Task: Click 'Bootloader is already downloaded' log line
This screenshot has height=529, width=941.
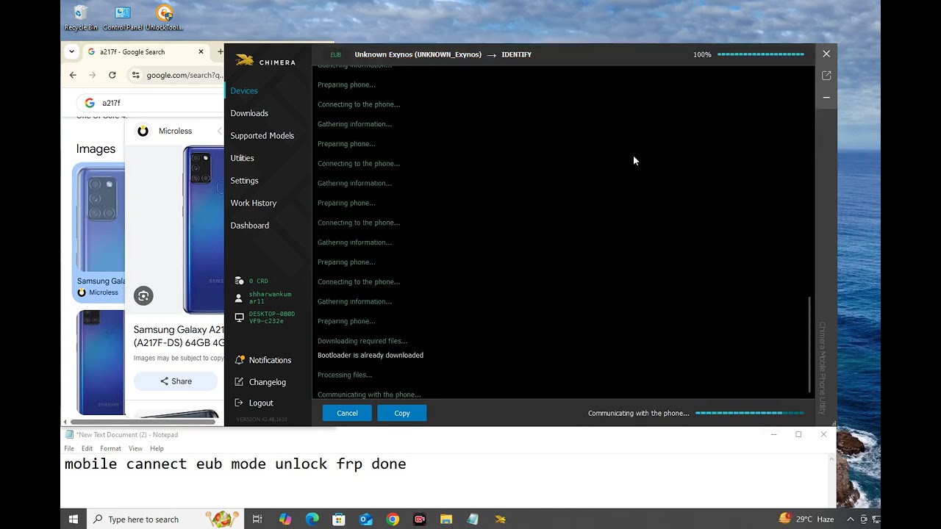Action: [x=371, y=356]
